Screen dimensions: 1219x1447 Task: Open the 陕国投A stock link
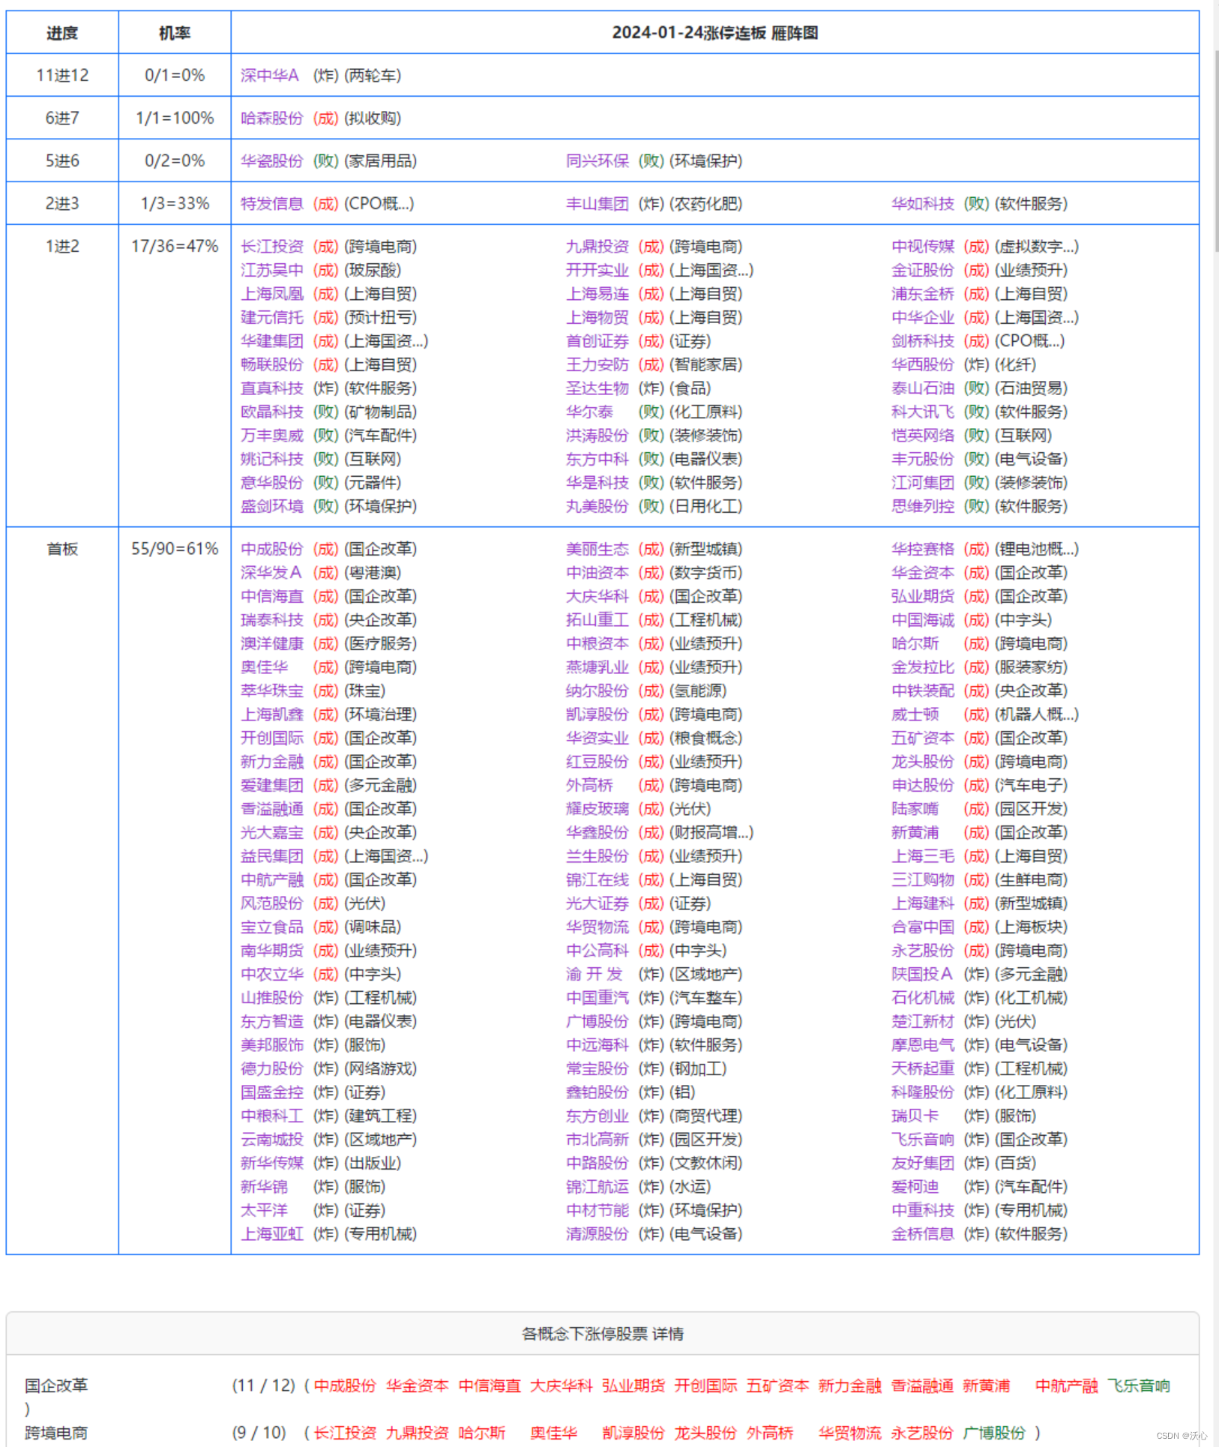coord(921,974)
